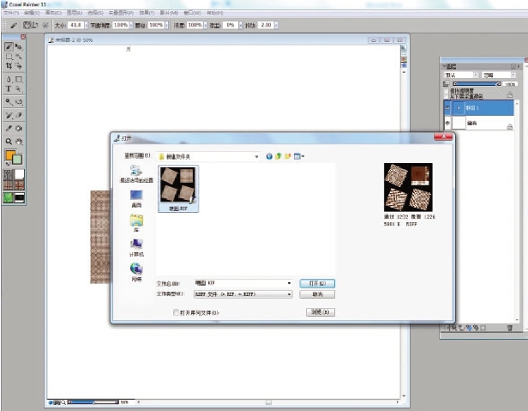
Task: Select the Text tool
Action: point(9,88)
